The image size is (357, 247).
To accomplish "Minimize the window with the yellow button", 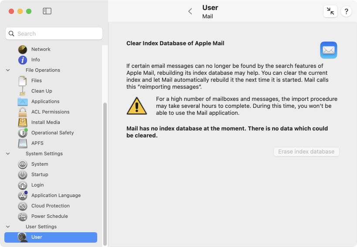I will (x=20, y=11).
